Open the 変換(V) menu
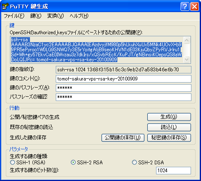201x181 pixels. [x=55, y=16]
